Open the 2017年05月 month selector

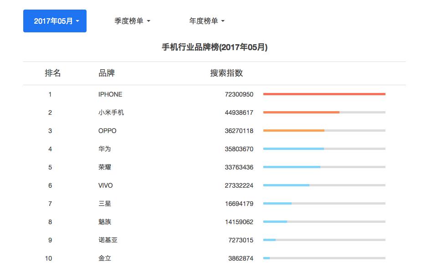(55, 21)
